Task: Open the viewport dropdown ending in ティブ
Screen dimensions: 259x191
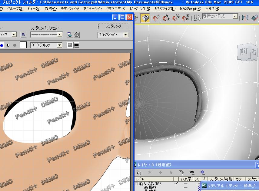Action: pos(14,35)
